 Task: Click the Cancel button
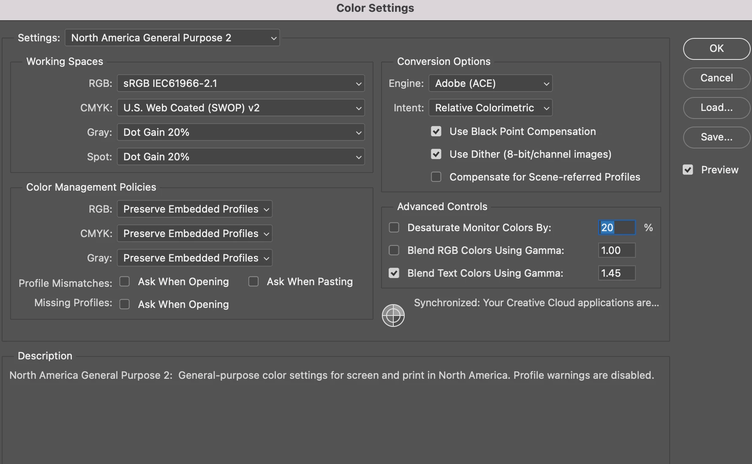point(717,78)
